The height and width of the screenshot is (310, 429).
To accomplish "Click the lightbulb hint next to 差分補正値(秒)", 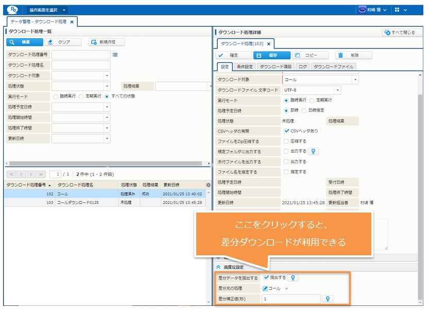I will [328, 299].
